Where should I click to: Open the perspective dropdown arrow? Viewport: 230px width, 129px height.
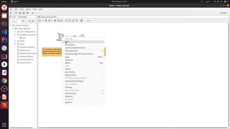pyautogui.click(x=36, y=13)
